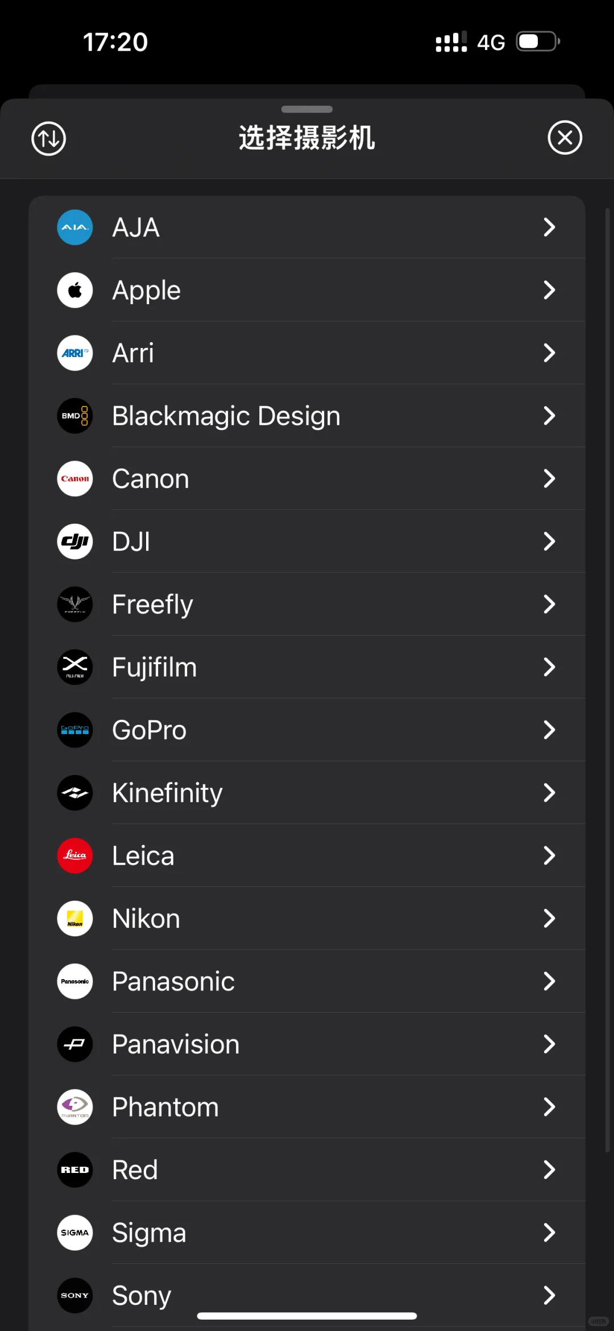Expand the Fujifilm row chevron
Image resolution: width=614 pixels, height=1331 pixels.
tap(549, 667)
